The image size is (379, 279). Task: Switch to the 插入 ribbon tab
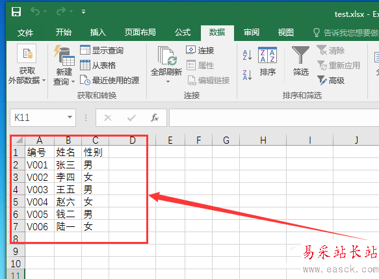[x=98, y=33]
